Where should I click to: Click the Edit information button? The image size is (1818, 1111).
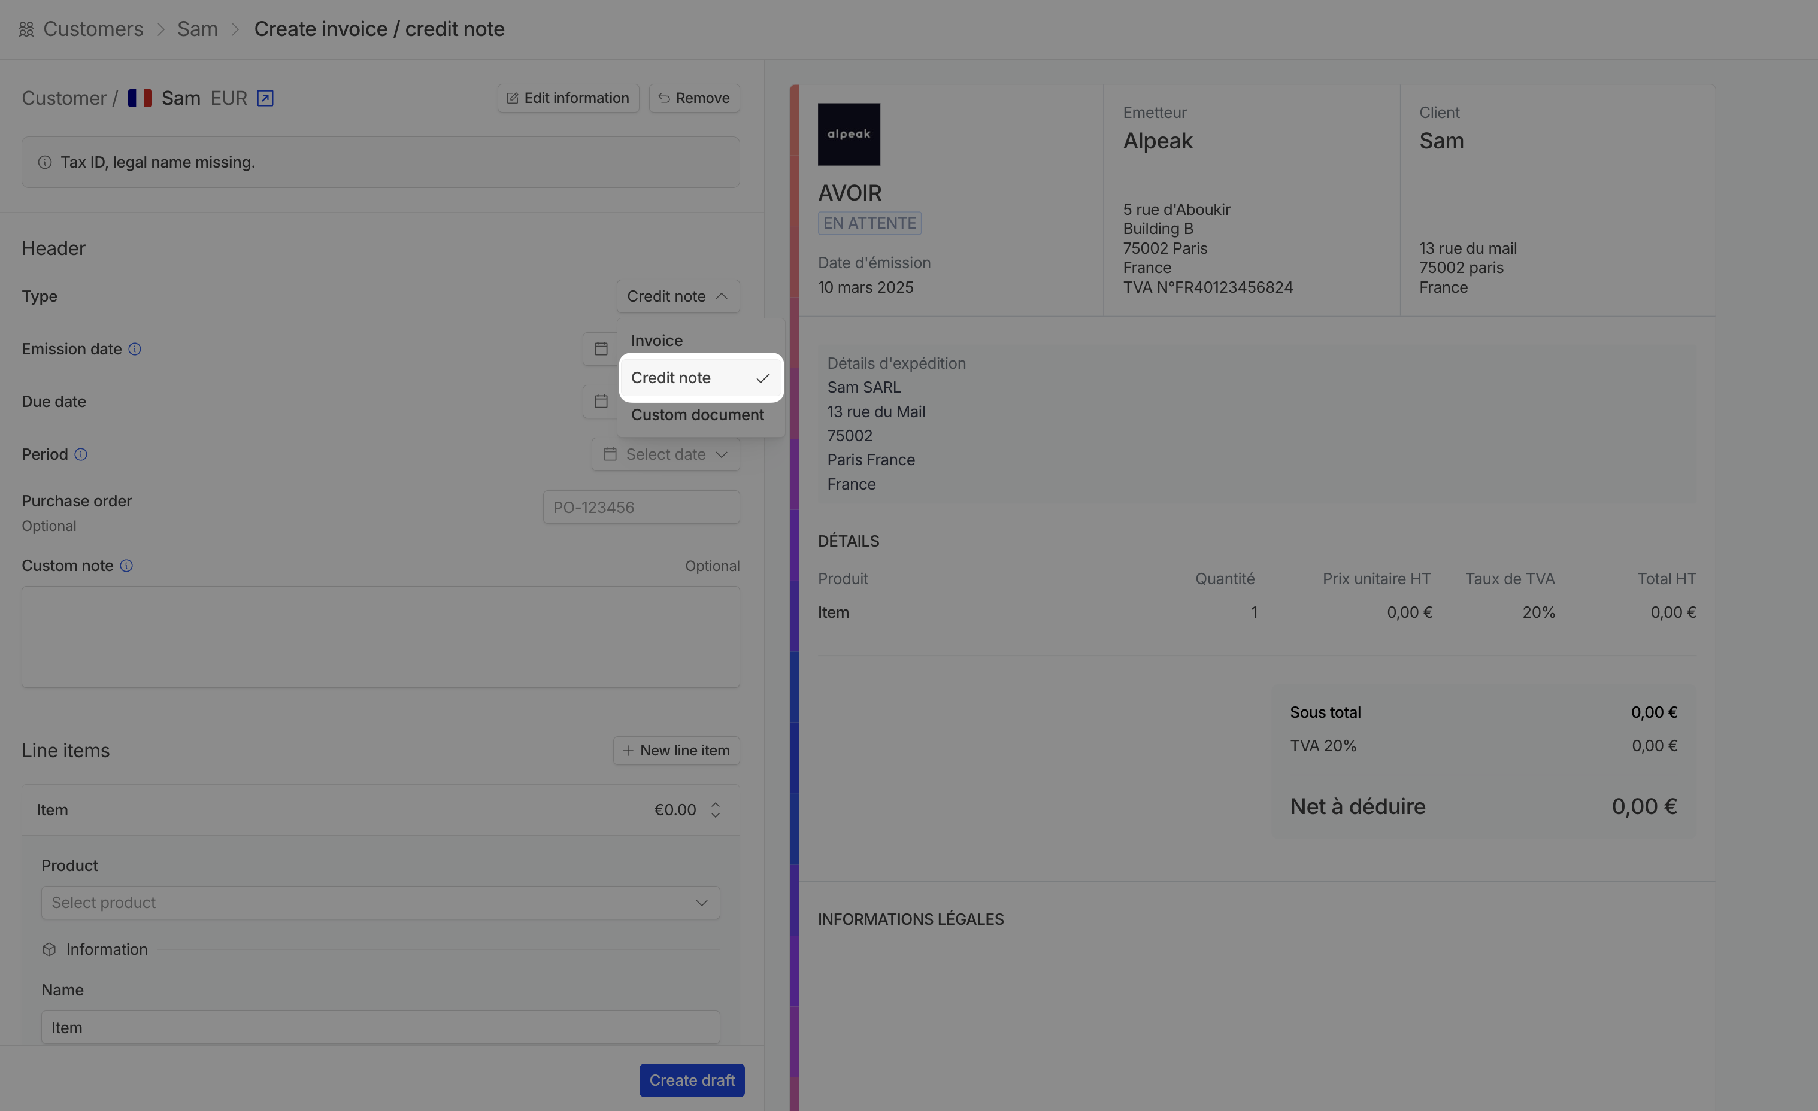pyautogui.click(x=568, y=98)
